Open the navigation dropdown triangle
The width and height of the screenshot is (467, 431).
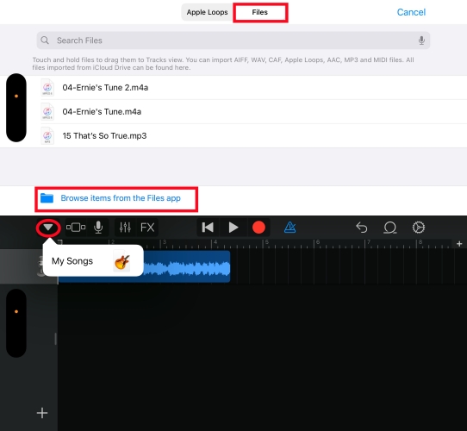48,228
